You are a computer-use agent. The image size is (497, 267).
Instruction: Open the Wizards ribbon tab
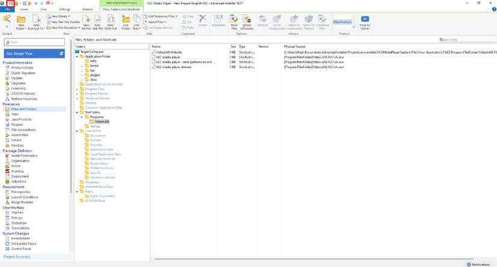(87, 10)
